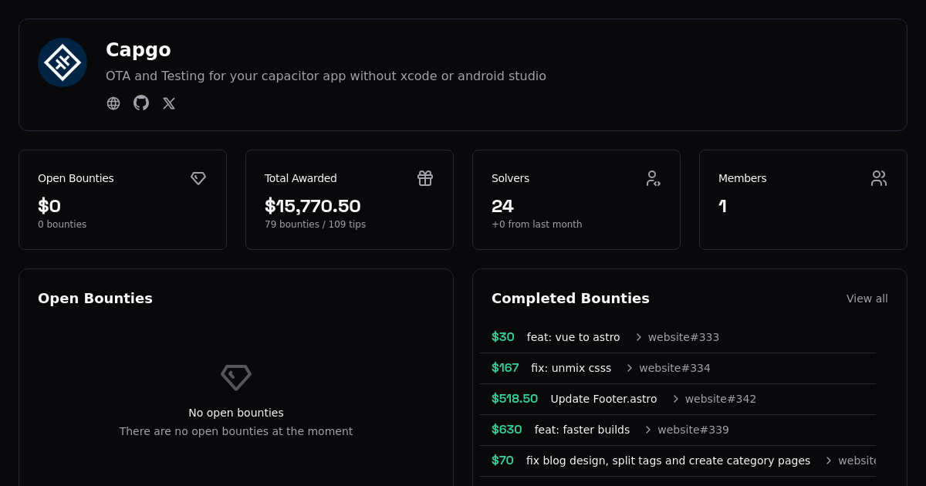Click the Members people icon
The height and width of the screenshot is (486, 926).
[x=879, y=178]
